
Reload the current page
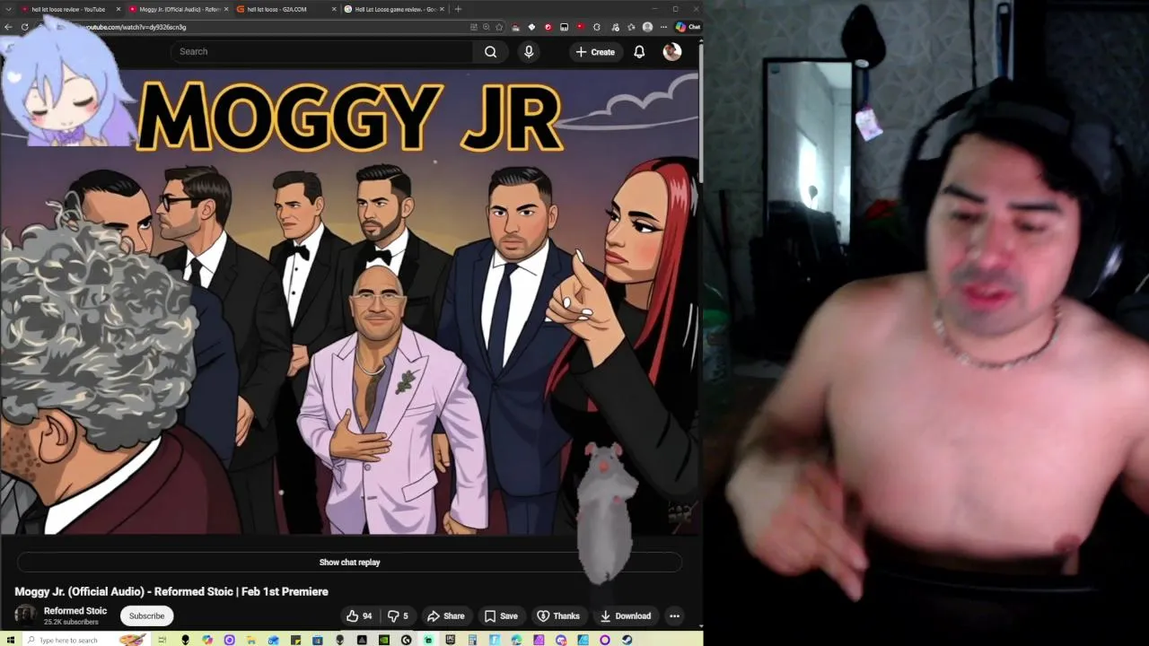click(25, 27)
